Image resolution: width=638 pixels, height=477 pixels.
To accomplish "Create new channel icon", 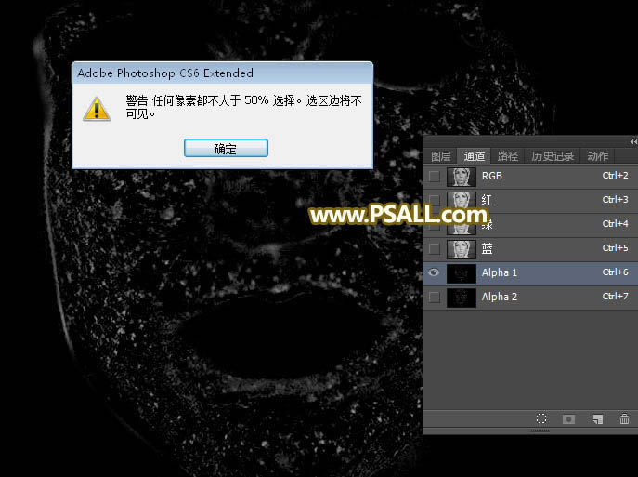I will pos(598,419).
